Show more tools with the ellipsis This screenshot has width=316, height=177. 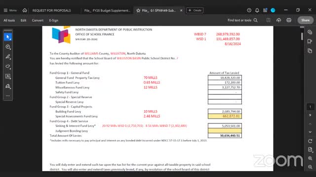[x=8, y=96]
